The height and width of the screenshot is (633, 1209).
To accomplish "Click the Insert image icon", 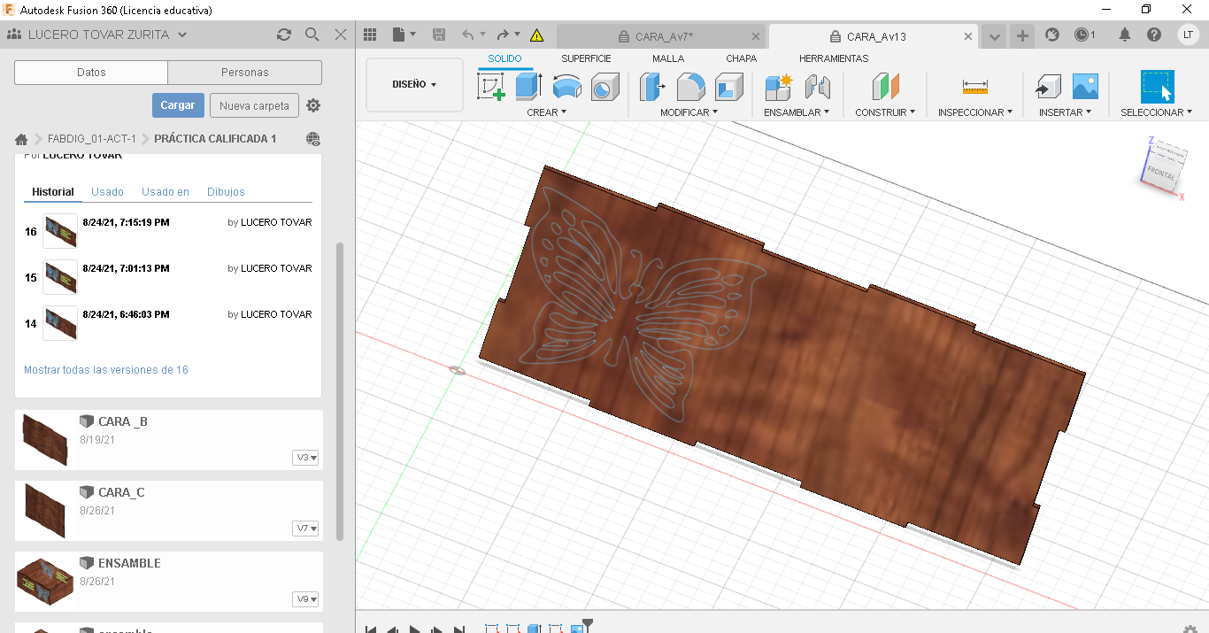I will [x=1085, y=87].
